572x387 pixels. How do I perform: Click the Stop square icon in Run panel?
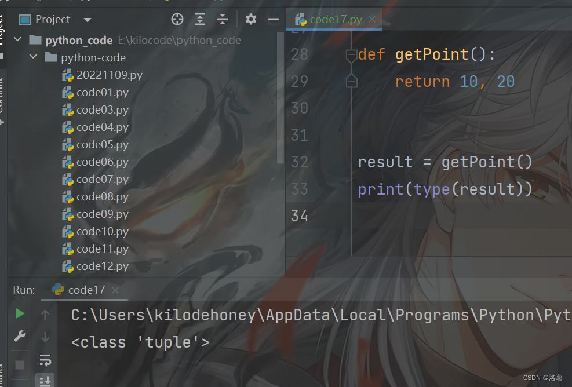point(20,365)
